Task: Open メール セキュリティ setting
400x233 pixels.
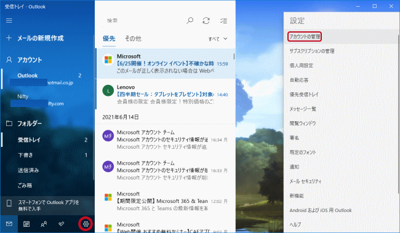Action: [x=341, y=181]
